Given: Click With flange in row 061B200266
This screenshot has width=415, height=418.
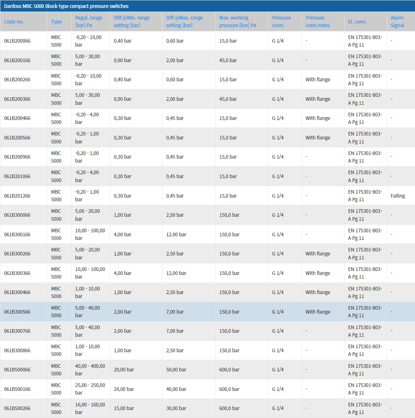Looking at the screenshot, I should coord(318,79).
